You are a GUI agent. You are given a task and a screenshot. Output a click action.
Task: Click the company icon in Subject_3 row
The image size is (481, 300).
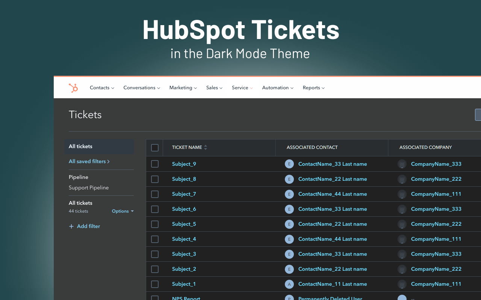[x=402, y=254]
